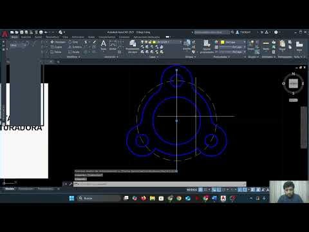Image resolution: width=309 pixels, height=232 pixels.
Task: Click the Modelo layout tab
Action: tap(10, 189)
